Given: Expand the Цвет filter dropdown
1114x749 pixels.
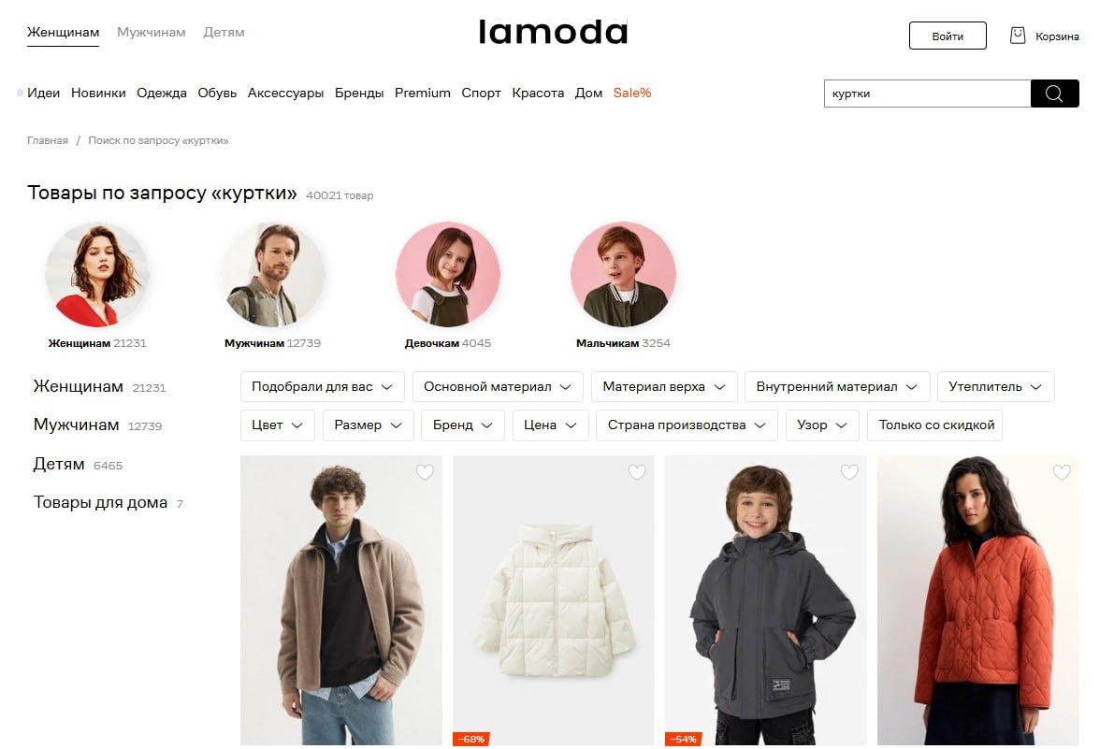Looking at the screenshot, I should pyautogui.click(x=277, y=425).
